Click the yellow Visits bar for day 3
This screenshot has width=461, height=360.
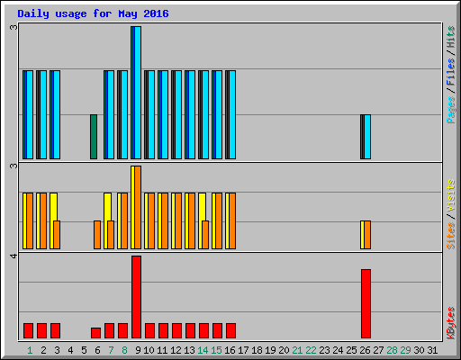coord(53,207)
